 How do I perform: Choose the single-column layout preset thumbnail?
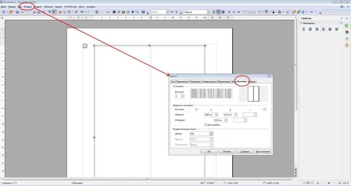click(194, 93)
